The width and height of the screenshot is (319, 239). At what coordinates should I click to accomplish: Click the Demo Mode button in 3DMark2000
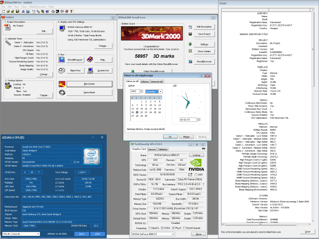(x=89, y=92)
